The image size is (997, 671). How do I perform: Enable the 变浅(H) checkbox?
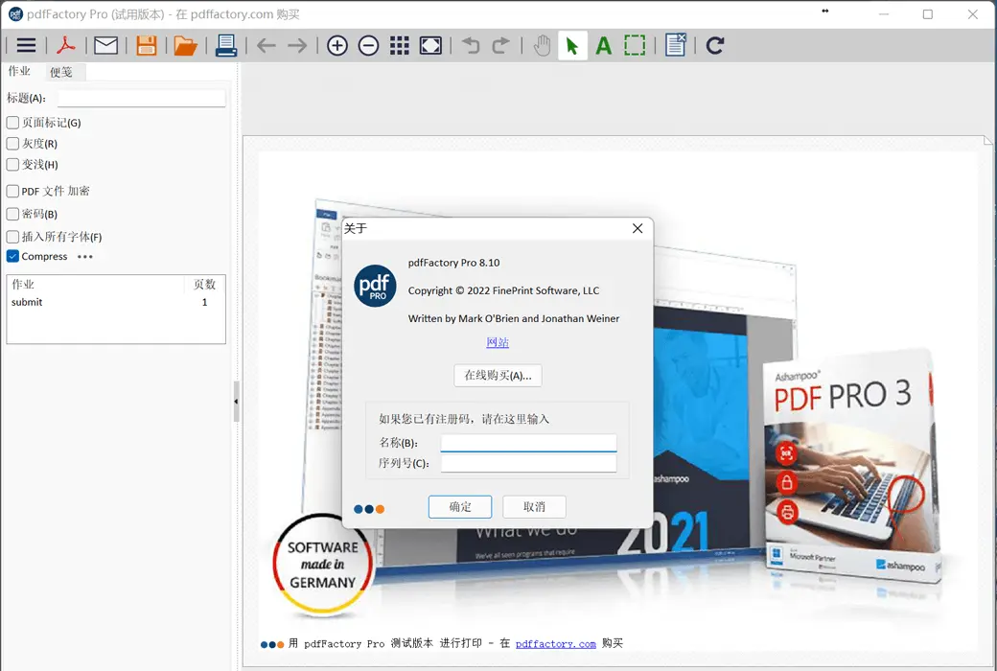click(x=12, y=164)
